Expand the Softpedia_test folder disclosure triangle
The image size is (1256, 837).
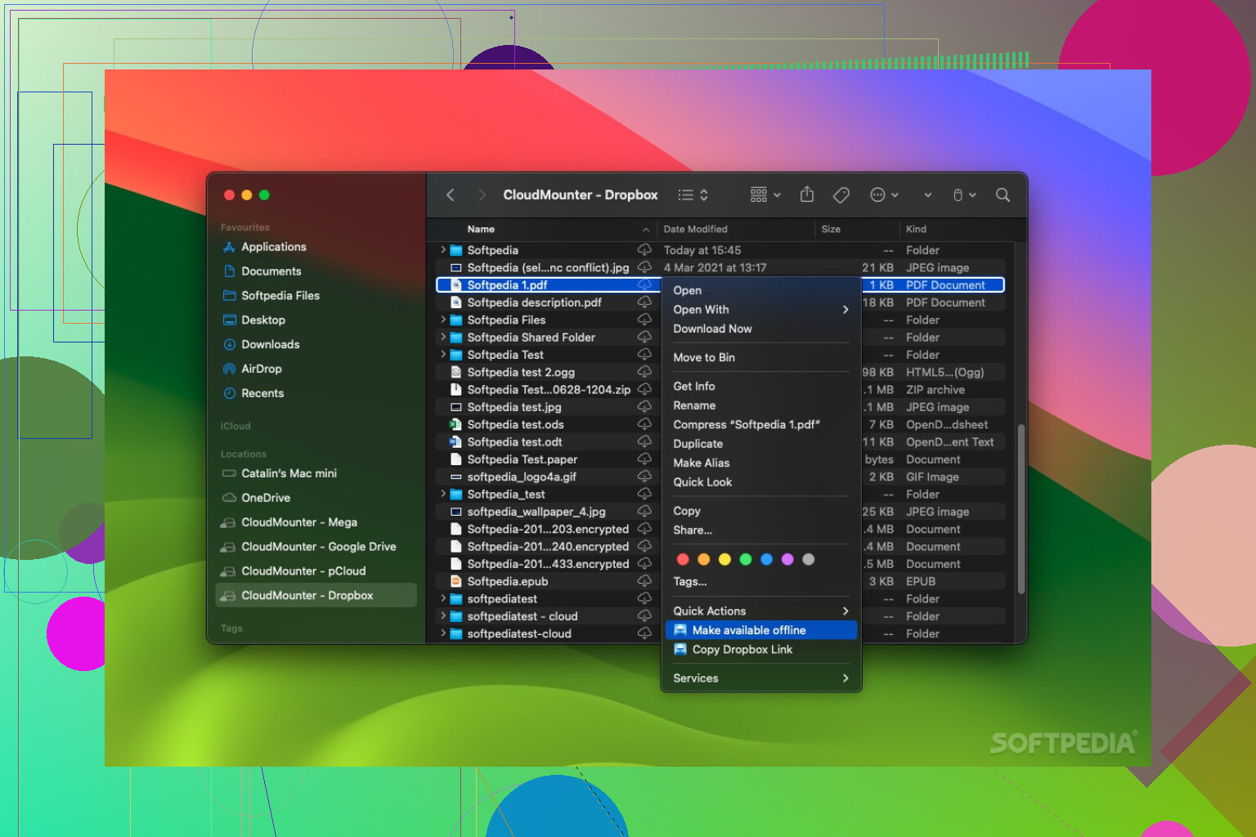coord(443,494)
